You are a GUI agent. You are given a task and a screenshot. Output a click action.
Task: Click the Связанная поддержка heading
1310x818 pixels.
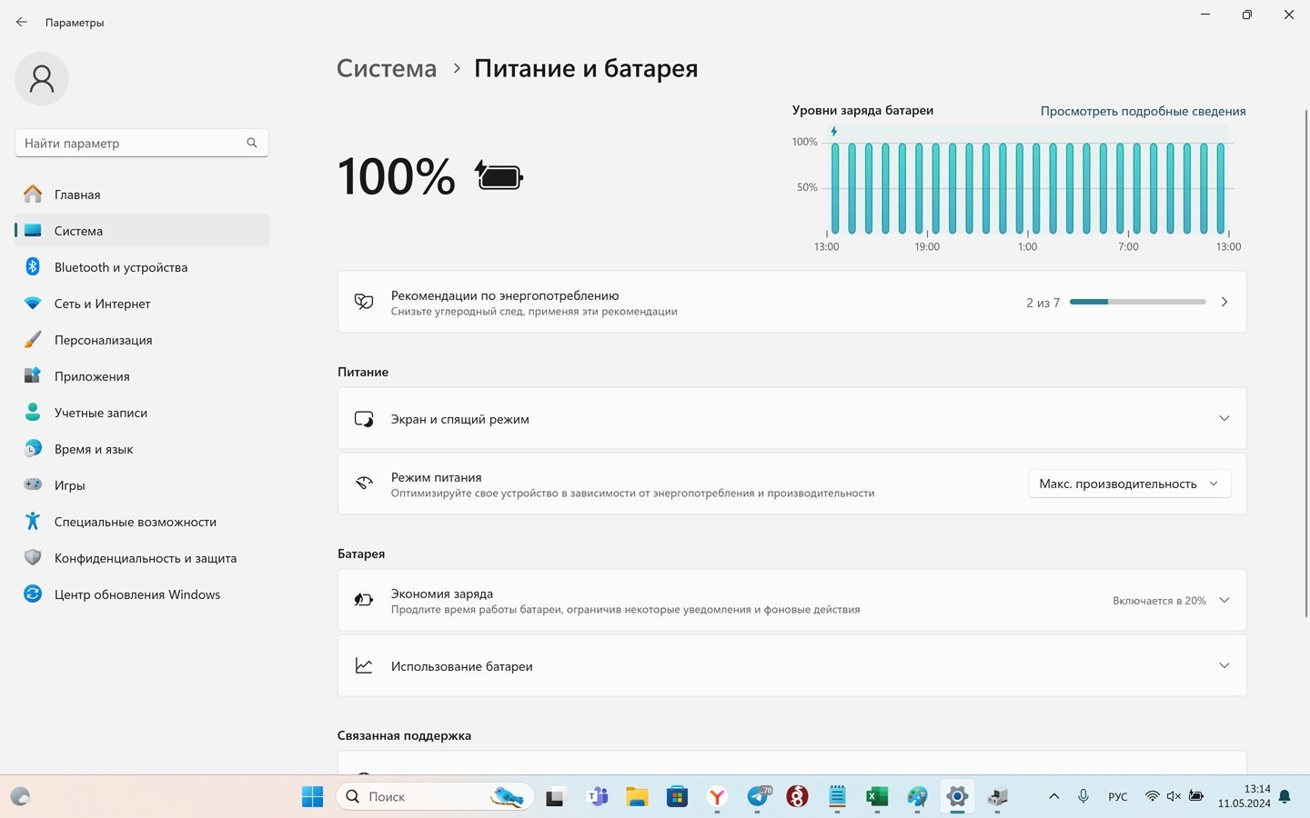404,735
